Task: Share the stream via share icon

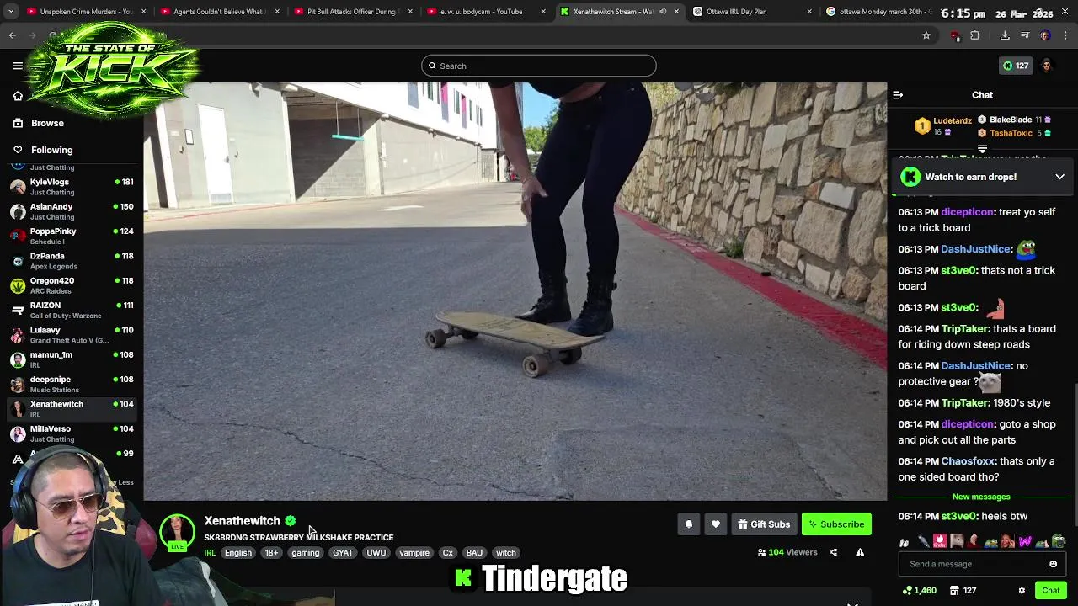Action: [833, 553]
